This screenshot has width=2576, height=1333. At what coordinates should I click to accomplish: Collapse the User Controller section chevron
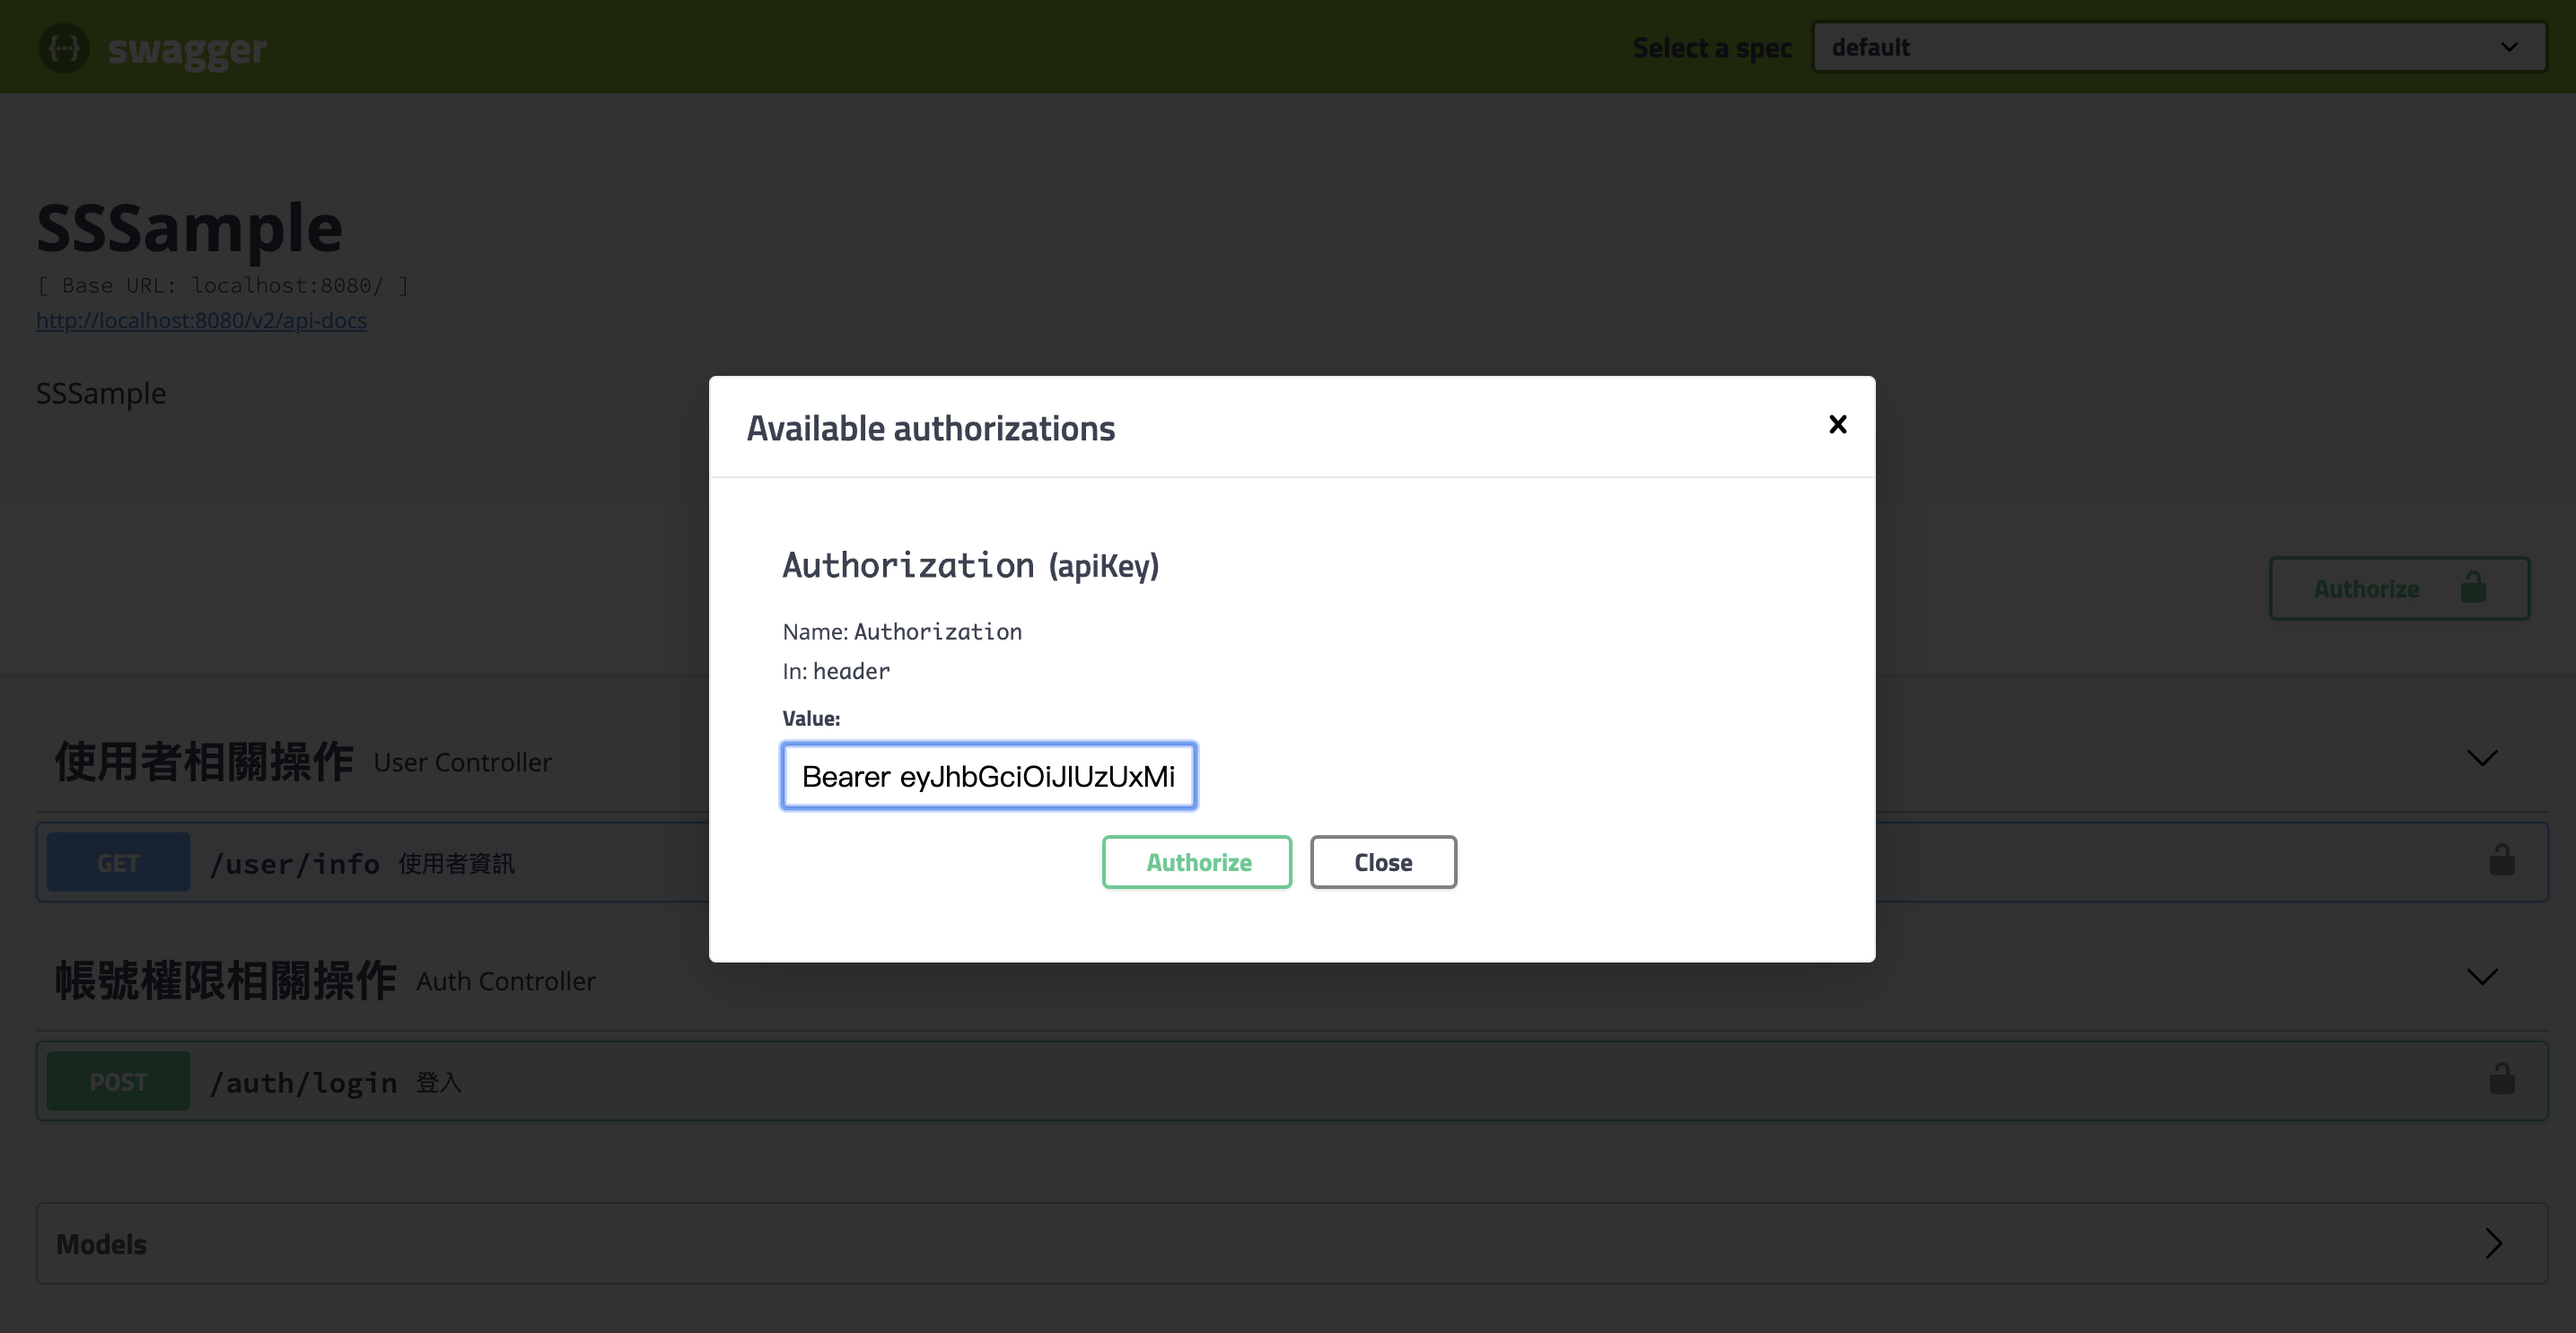pos(2481,758)
